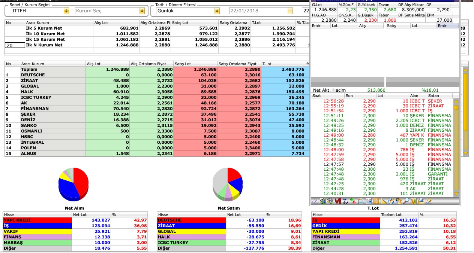Select the İlk N Kurum Net row
Image resolution: width=474 pixels, height=253 pixels.
coord(157,45)
